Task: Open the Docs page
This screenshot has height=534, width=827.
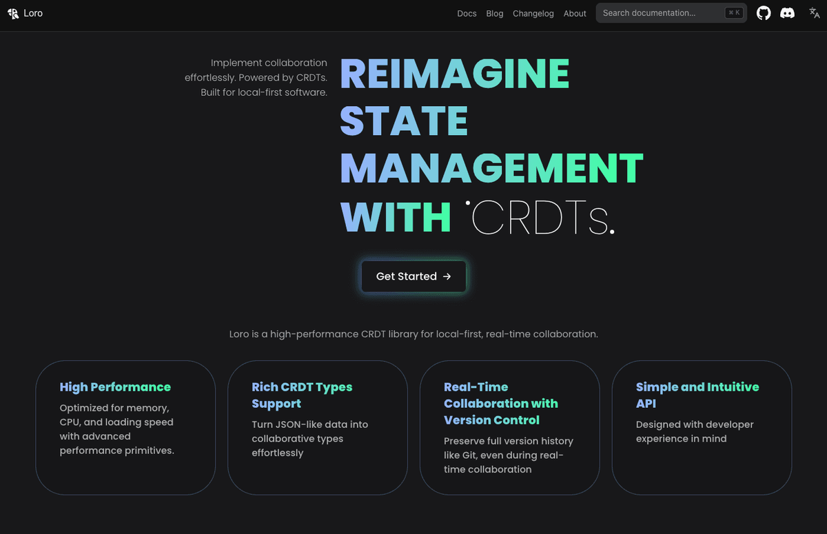Action: coord(467,13)
